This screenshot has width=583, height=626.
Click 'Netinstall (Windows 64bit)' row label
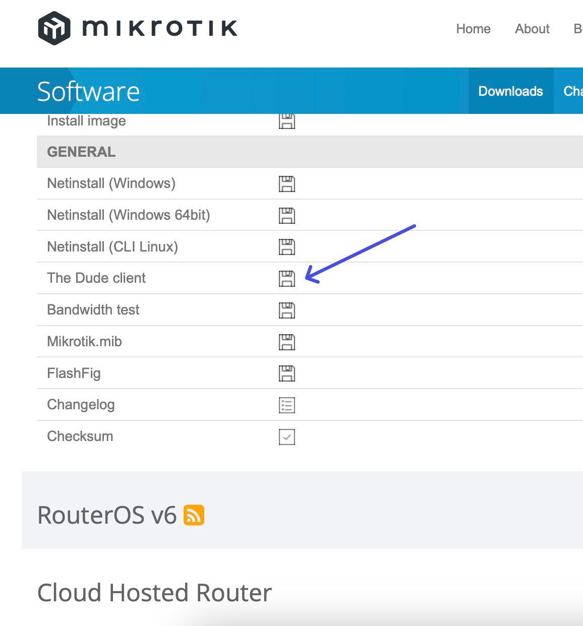point(129,215)
